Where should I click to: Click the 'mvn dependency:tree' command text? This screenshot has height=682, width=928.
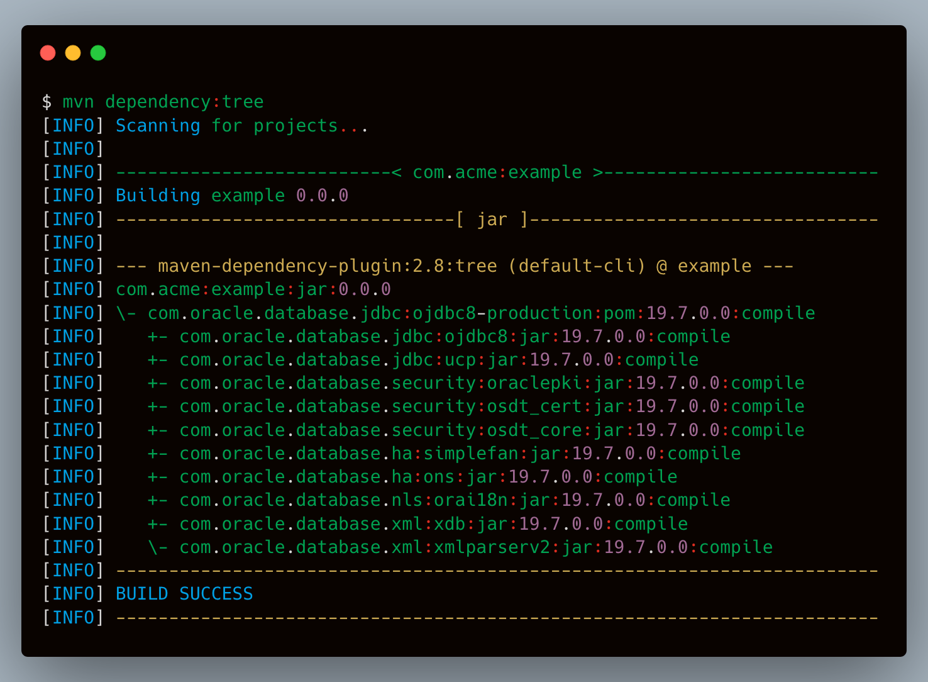click(x=163, y=102)
